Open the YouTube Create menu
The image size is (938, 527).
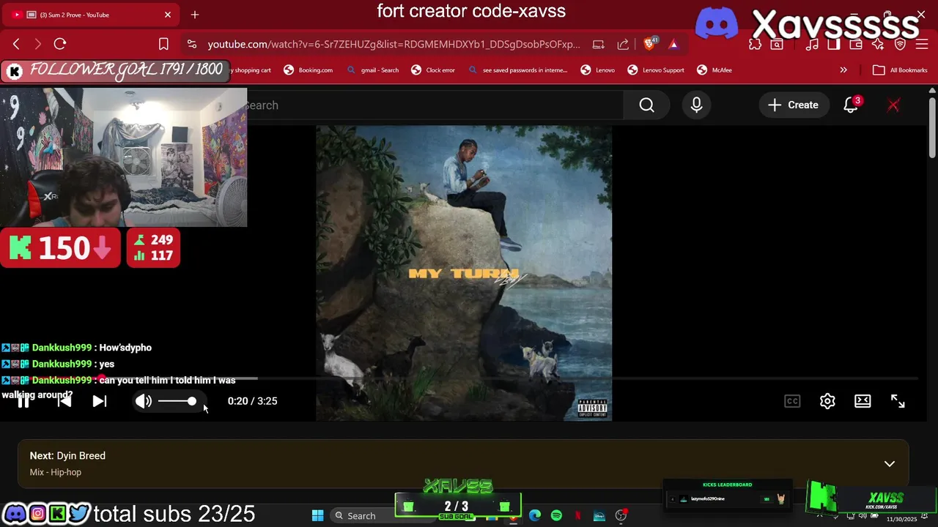pos(793,105)
